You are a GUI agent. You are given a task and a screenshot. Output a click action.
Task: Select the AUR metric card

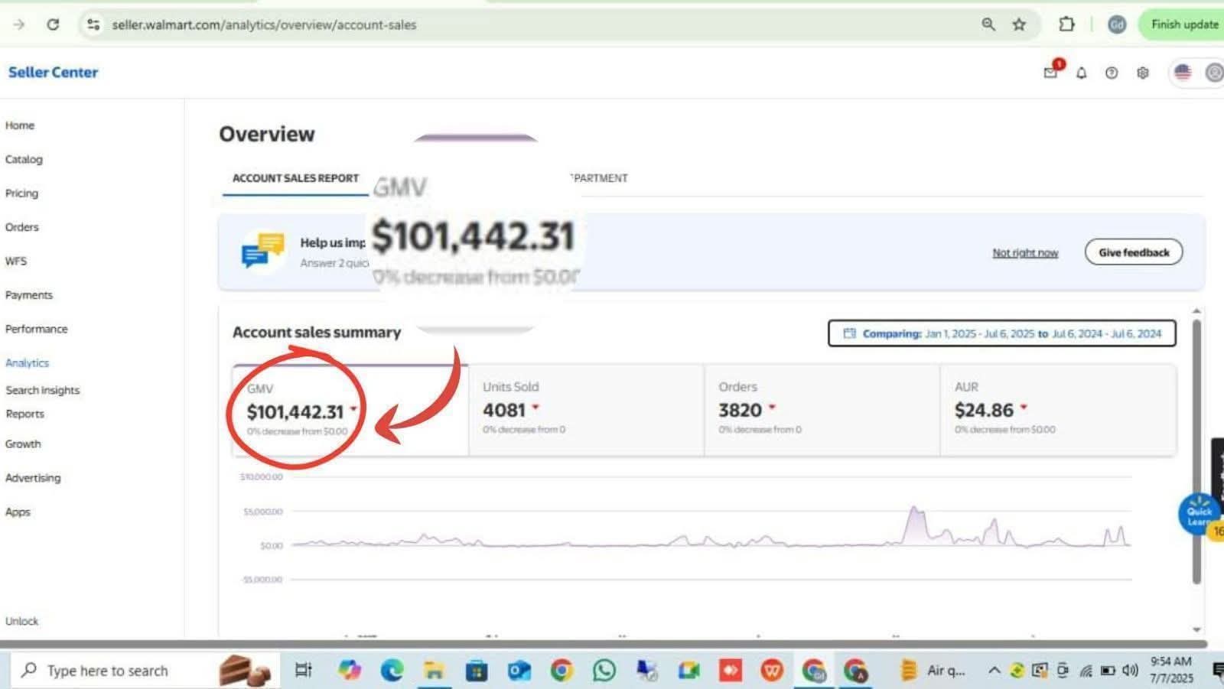[x=1058, y=410]
